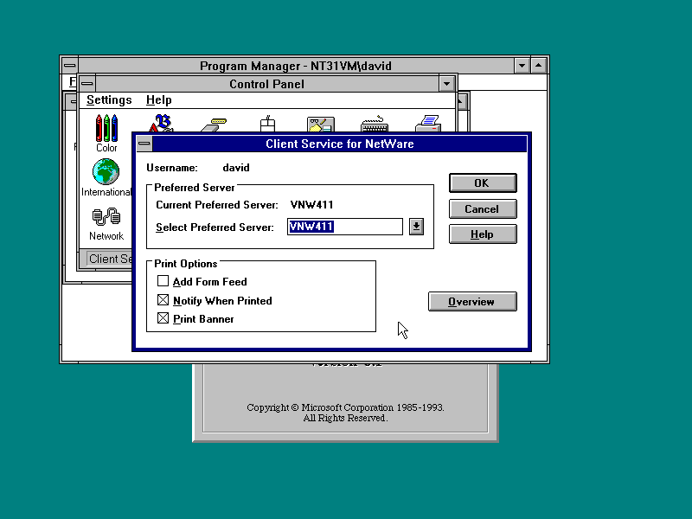Screen dimensions: 692x519
Task: Uncheck Notify When Printed option
Action: pos(163,300)
